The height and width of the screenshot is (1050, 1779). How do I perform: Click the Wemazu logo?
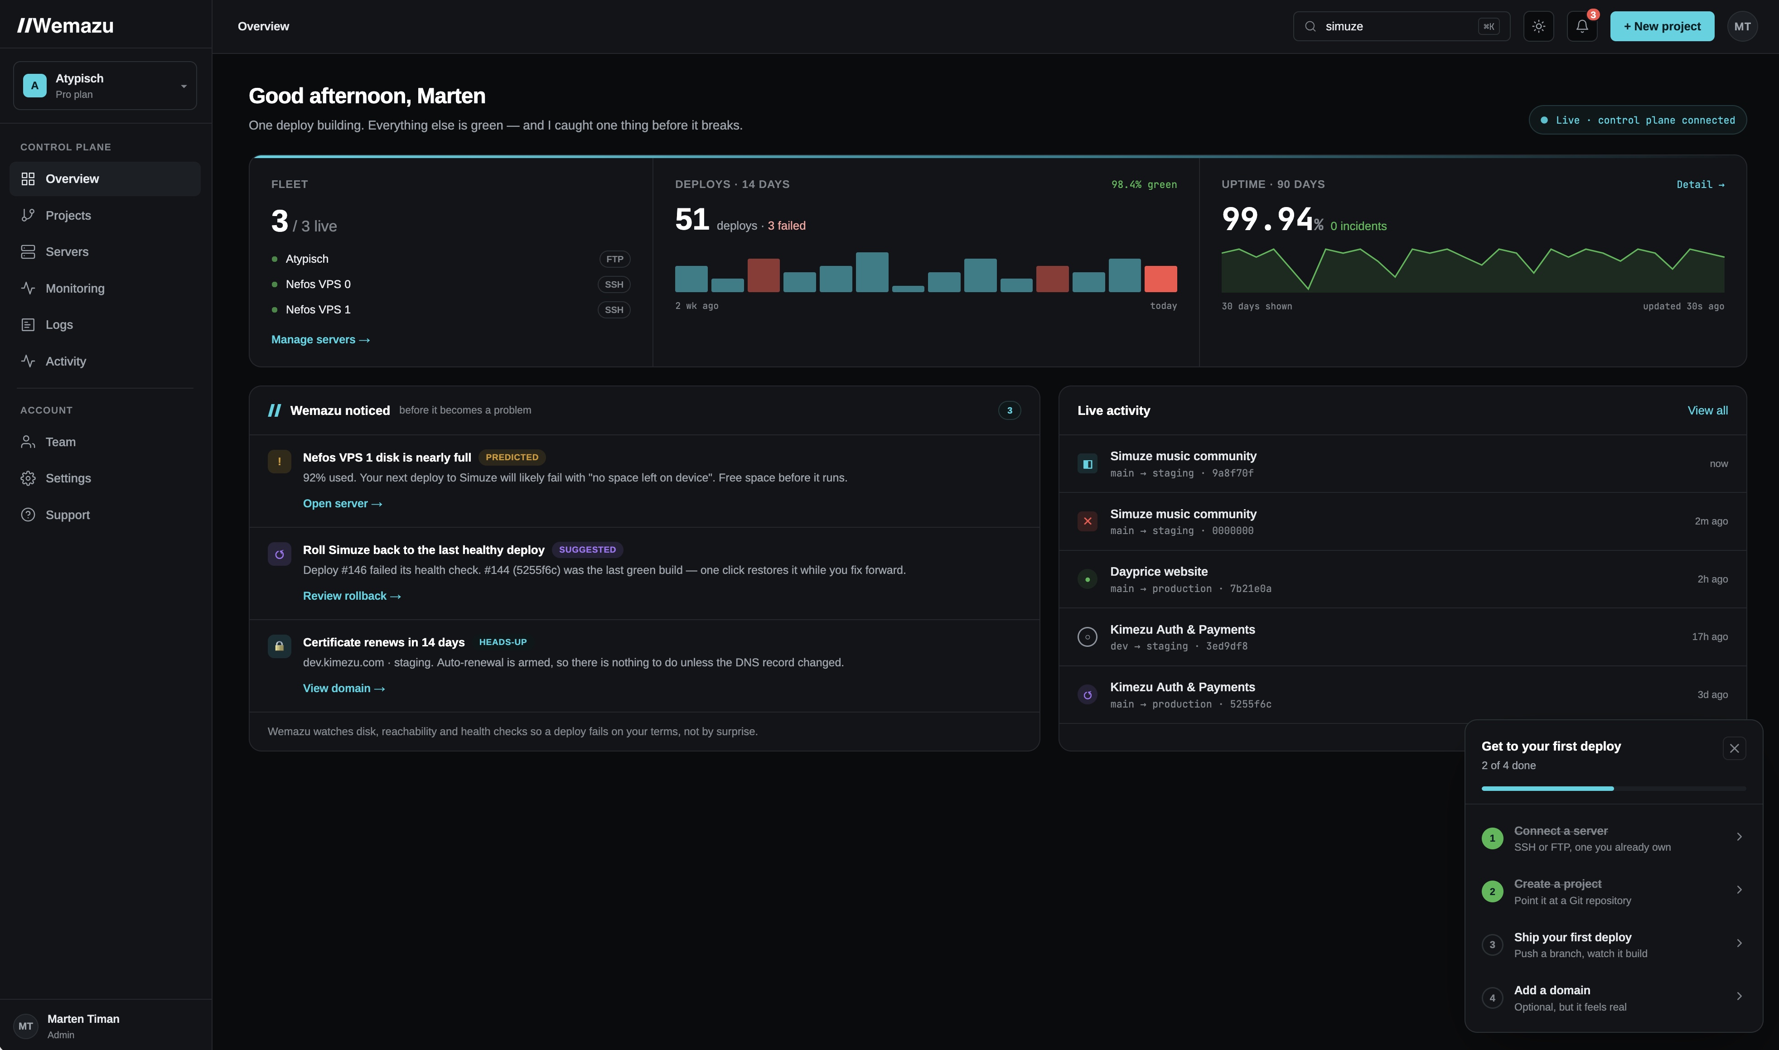[66, 25]
